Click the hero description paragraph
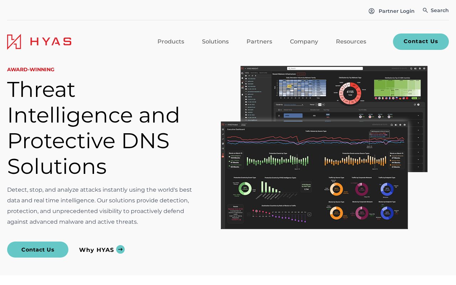This screenshot has height=285, width=456. pos(100,206)
